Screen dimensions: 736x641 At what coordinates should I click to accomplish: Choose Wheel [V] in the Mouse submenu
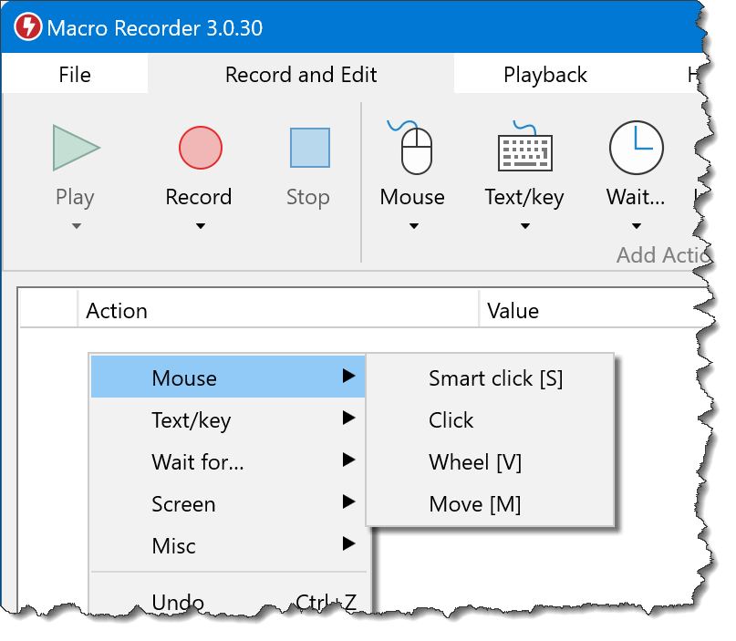coord(475,462)
